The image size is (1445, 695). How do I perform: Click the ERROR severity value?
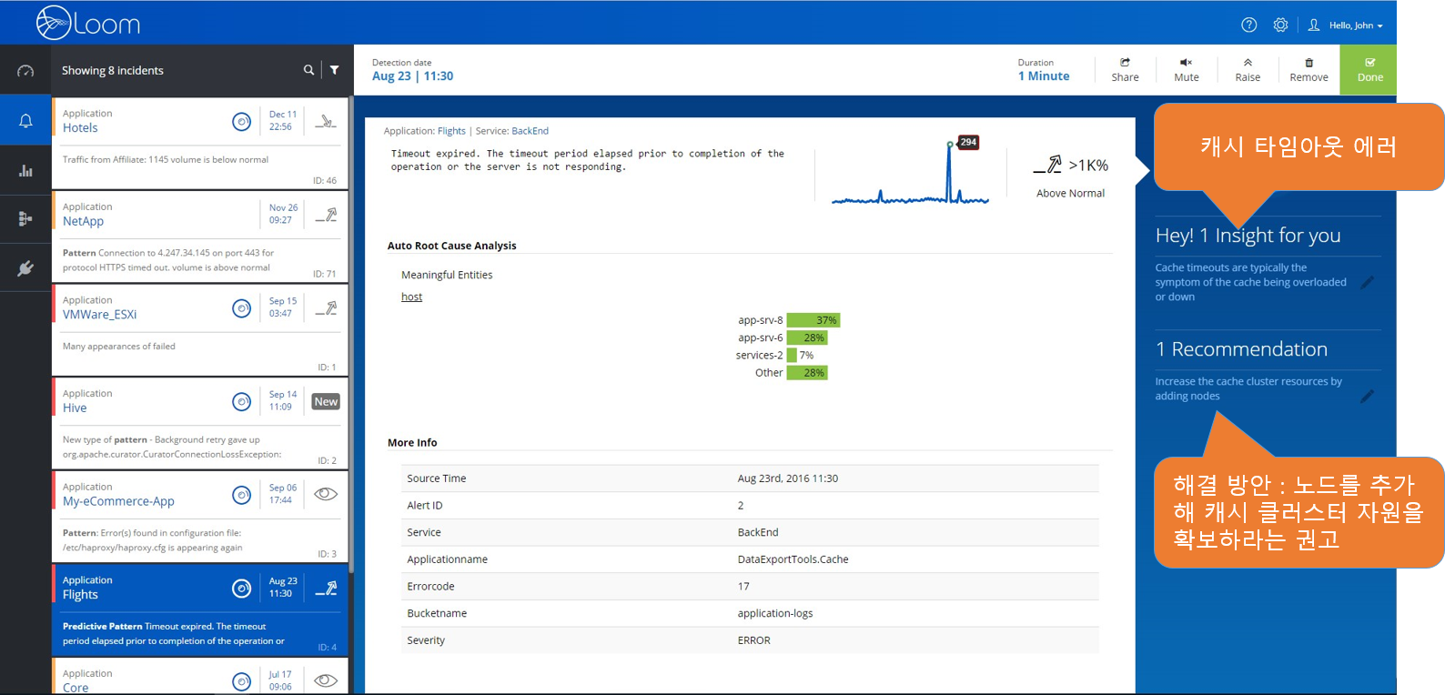coord(753,640)
